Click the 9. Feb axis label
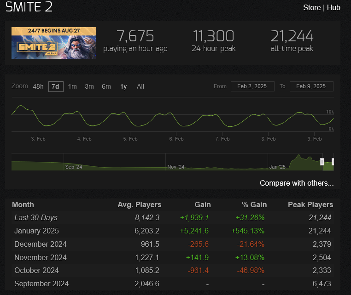Image resolution: width=351 pixels, height=295 pixels. click(x=315, y=139)
